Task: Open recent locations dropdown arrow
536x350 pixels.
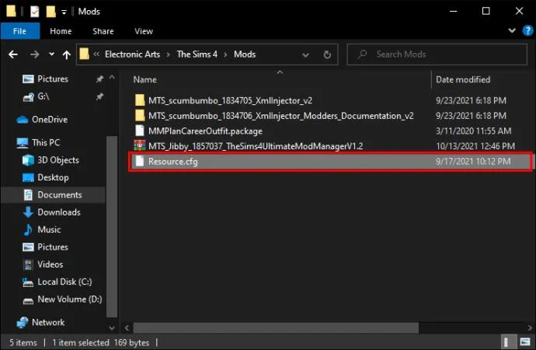Action: [51, 54]
